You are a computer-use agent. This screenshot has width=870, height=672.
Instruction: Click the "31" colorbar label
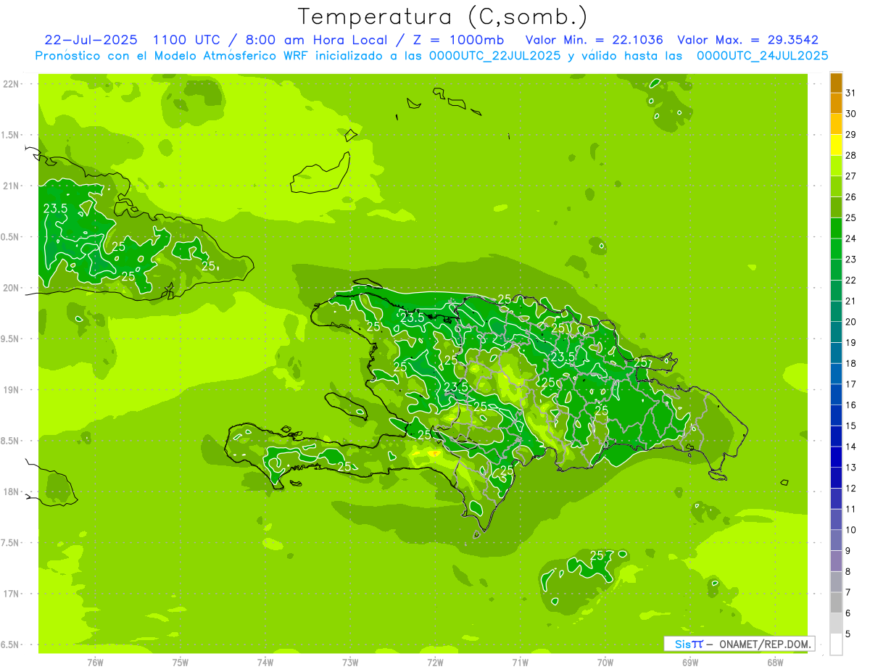click(x=850, y=93)
